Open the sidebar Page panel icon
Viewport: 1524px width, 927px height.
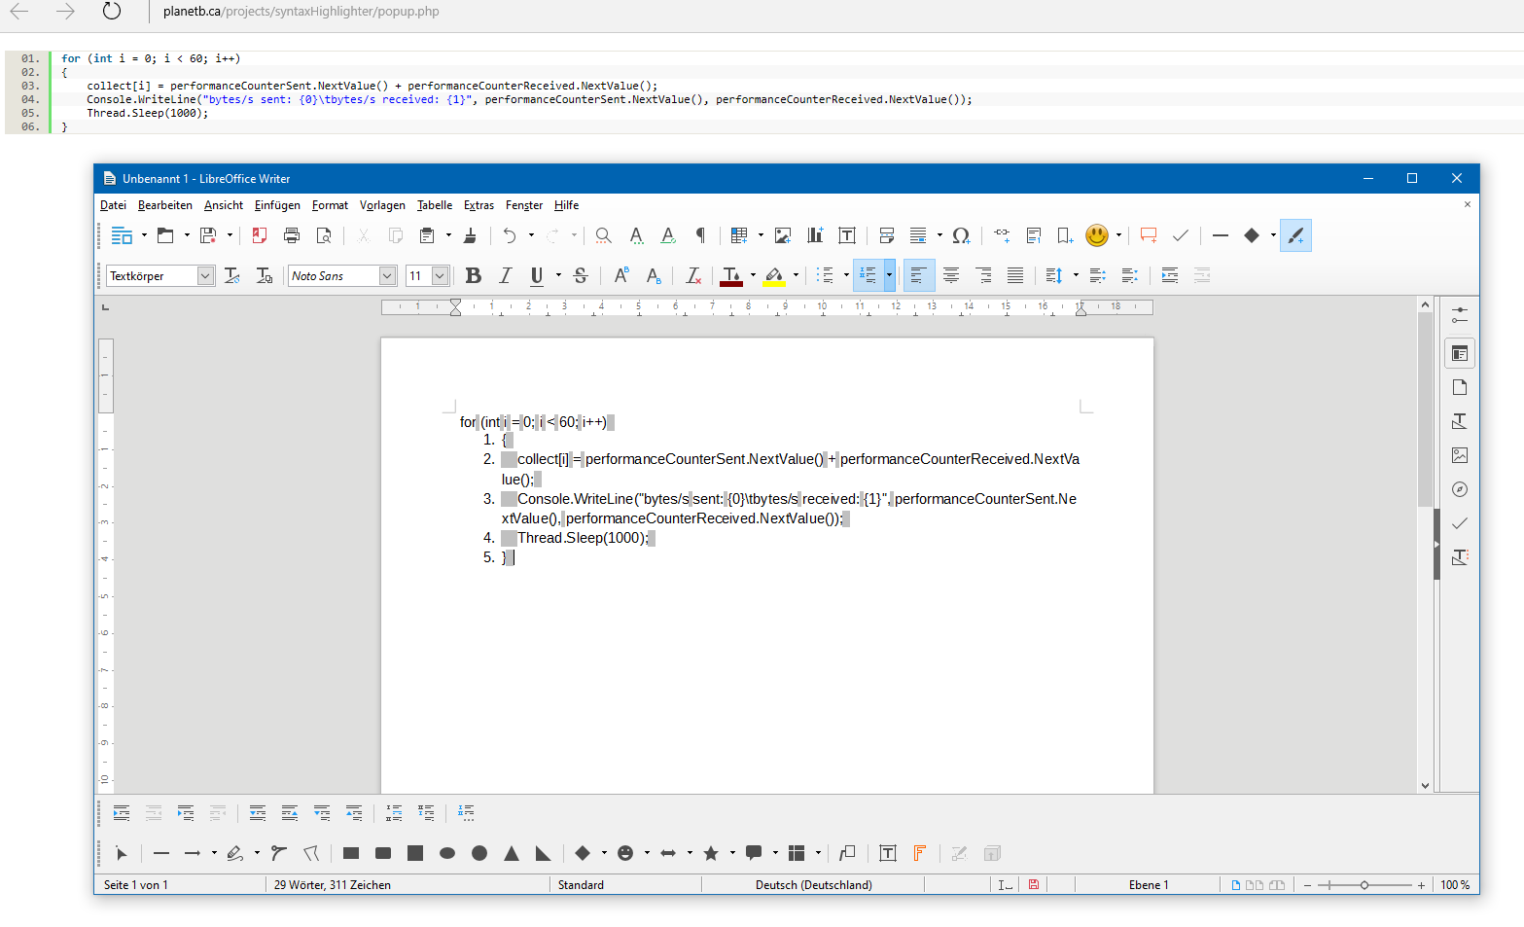(1460, 387)
